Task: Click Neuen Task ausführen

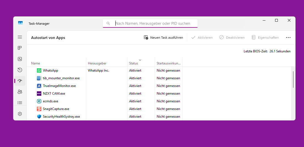Action: [164, 38]
